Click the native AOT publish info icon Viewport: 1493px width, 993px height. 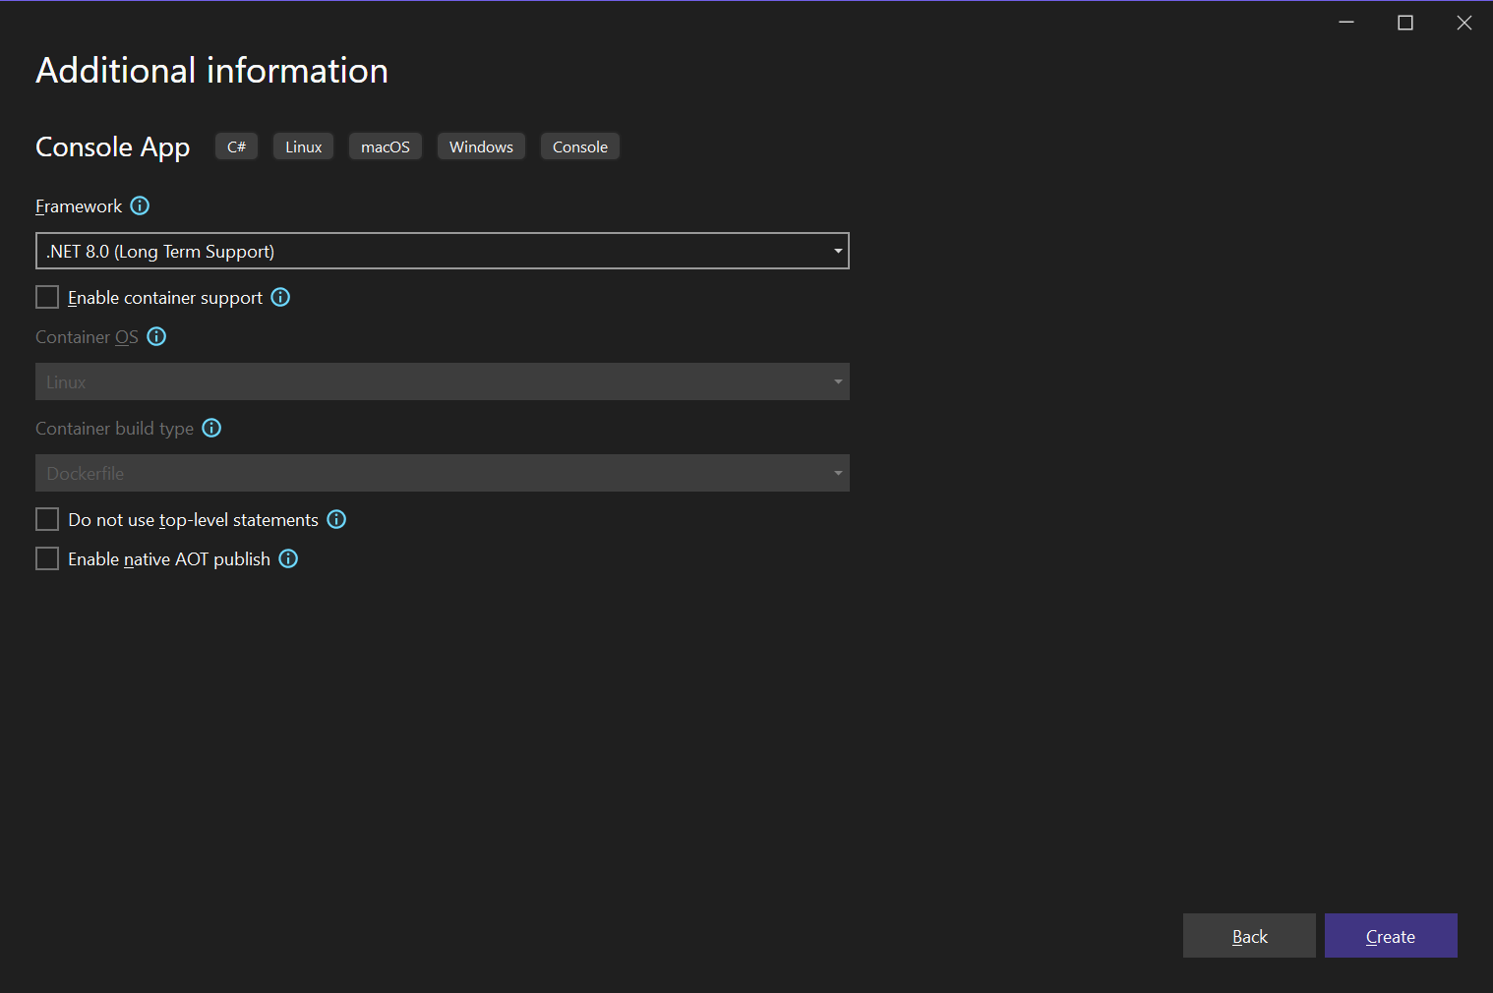pyautogui.click(x=288, y=558)
